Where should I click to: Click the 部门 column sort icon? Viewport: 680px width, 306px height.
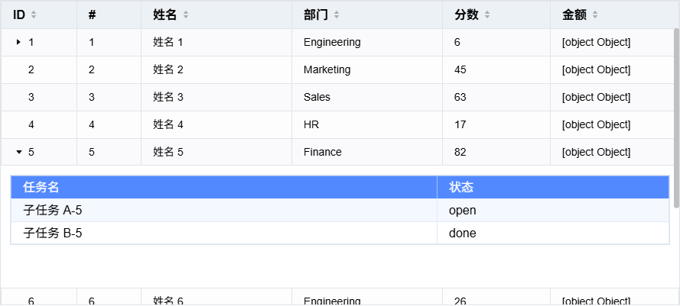pyautogui.click(x=337, y=15)
